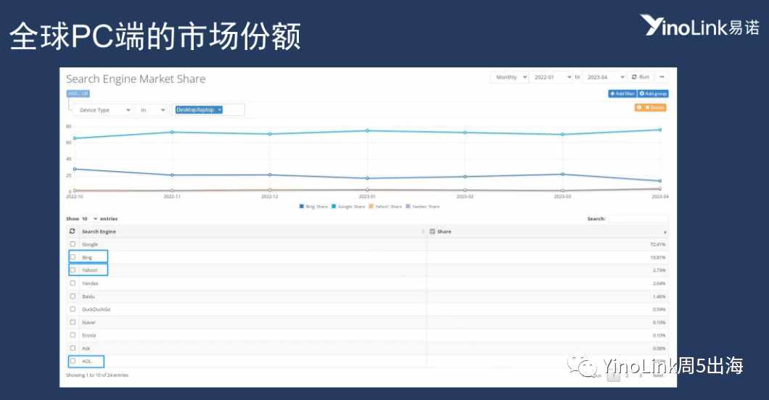This screenshot has width=769, height=400.
Task: Click the Bing line point at 2023-03
Action: tap(562, 175)
